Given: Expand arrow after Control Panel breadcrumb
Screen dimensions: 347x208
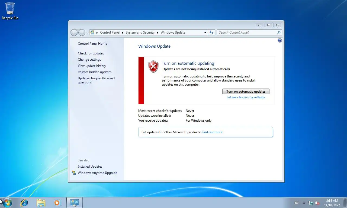Looking at the screenshot, I should pos(123,32).
